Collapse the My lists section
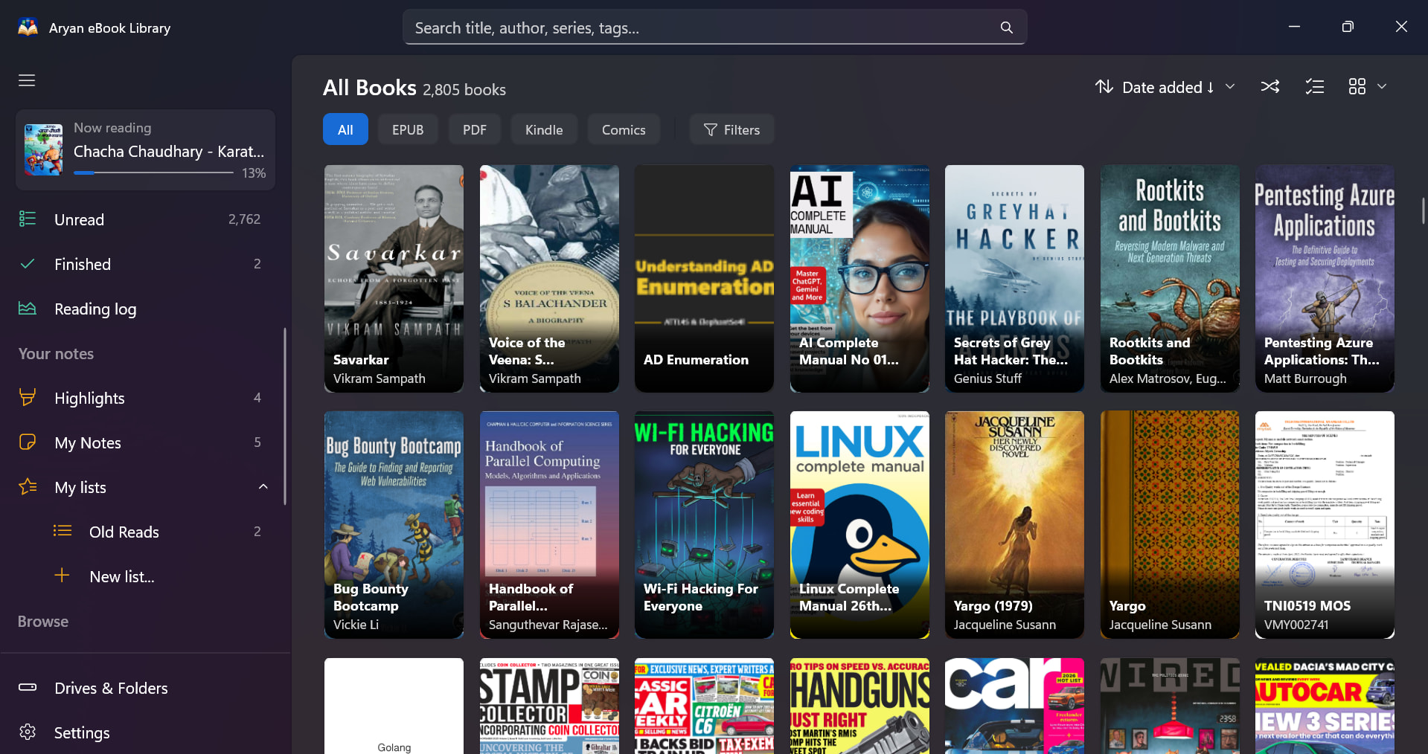 (263, 487)
